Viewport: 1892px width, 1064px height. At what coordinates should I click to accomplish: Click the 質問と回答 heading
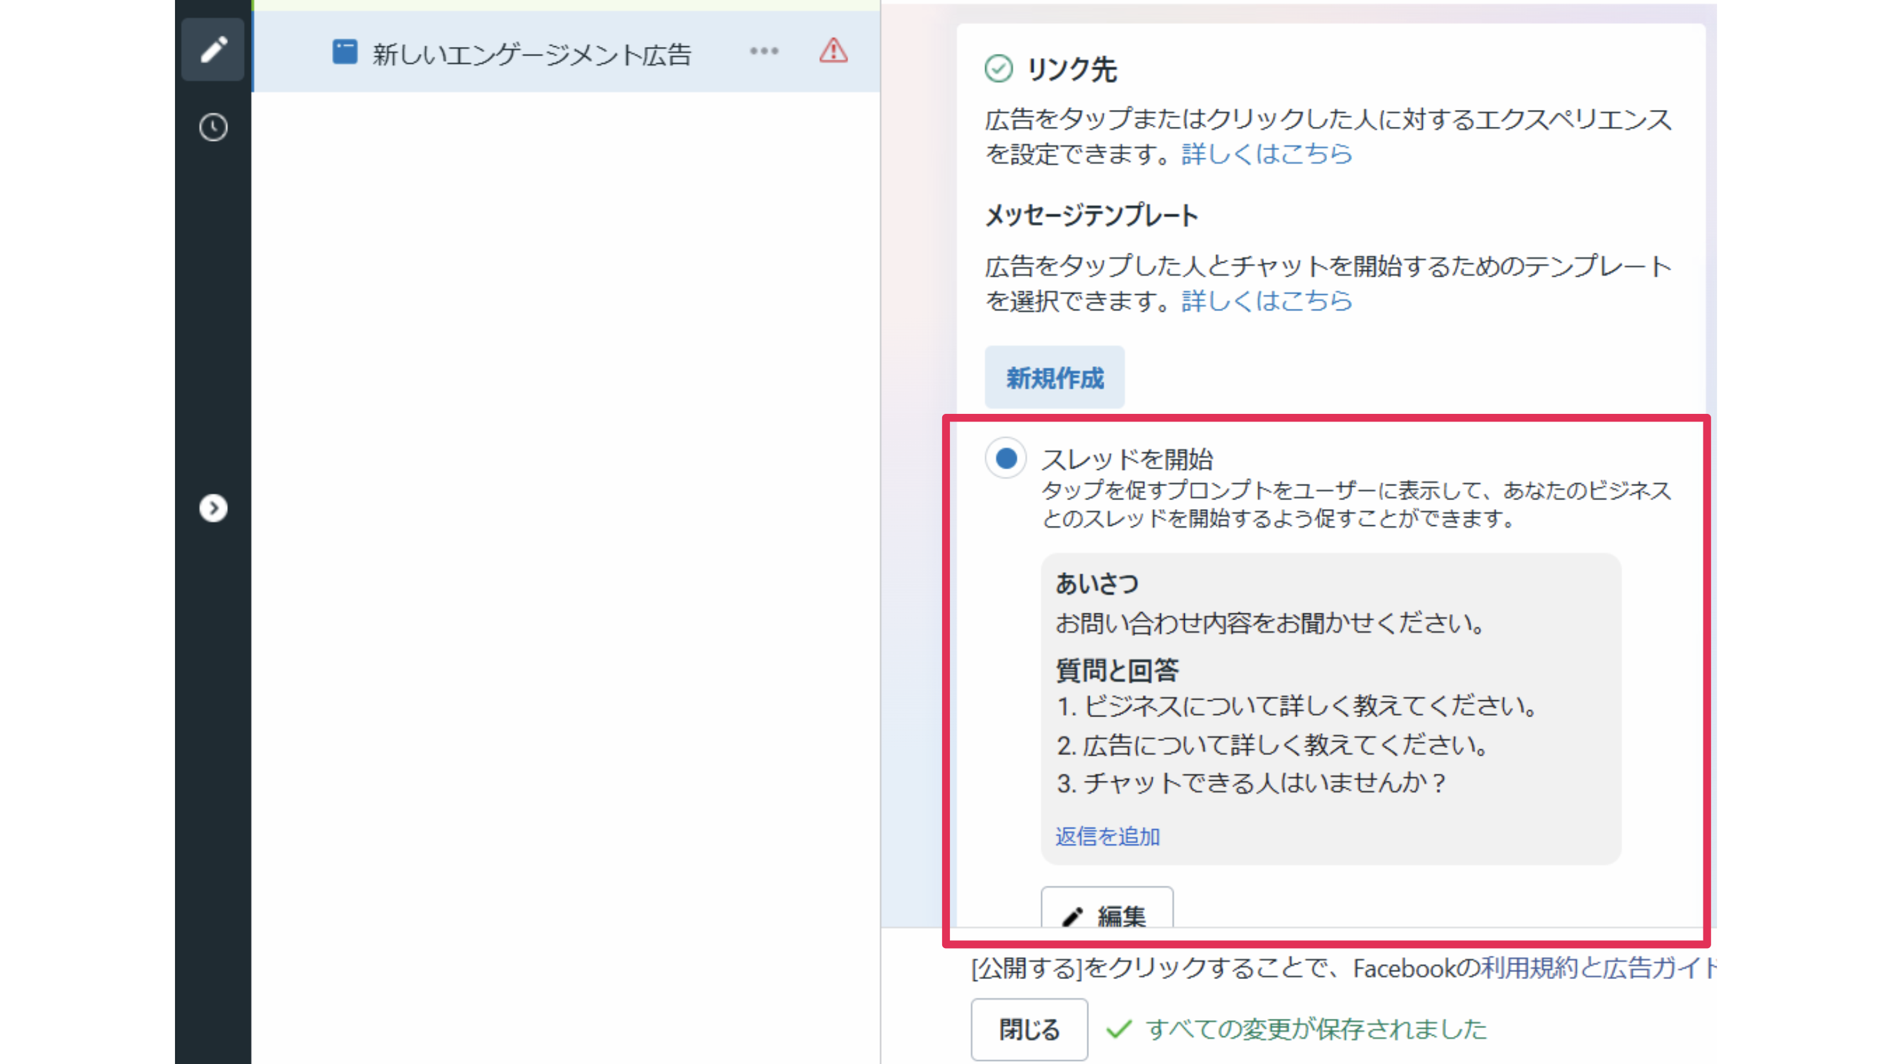point(1117,669)
